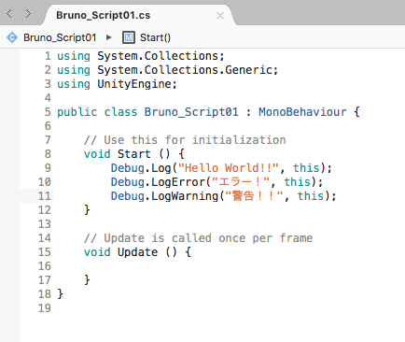
Task: Select the Bruno_Script01.cs tab
Action: (139, 15)
